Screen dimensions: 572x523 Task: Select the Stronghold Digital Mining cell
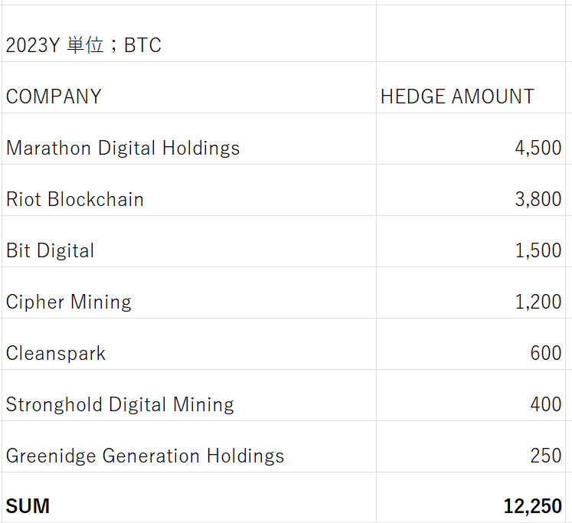point(120,404)
